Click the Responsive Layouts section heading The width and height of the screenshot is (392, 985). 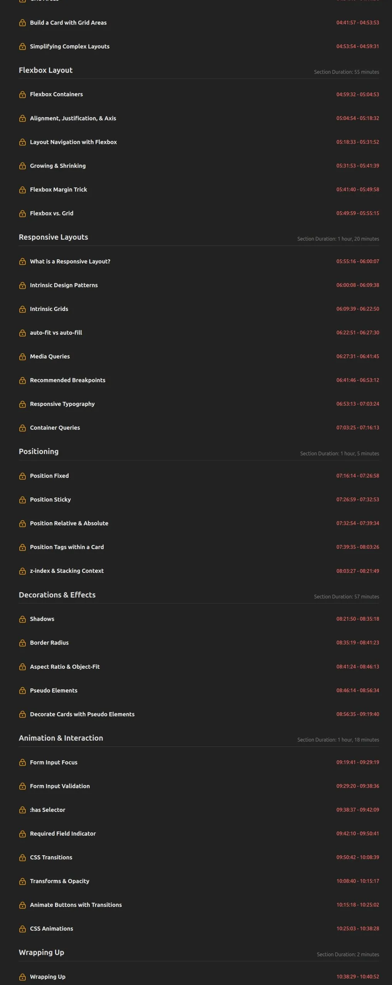pos(54,237)
